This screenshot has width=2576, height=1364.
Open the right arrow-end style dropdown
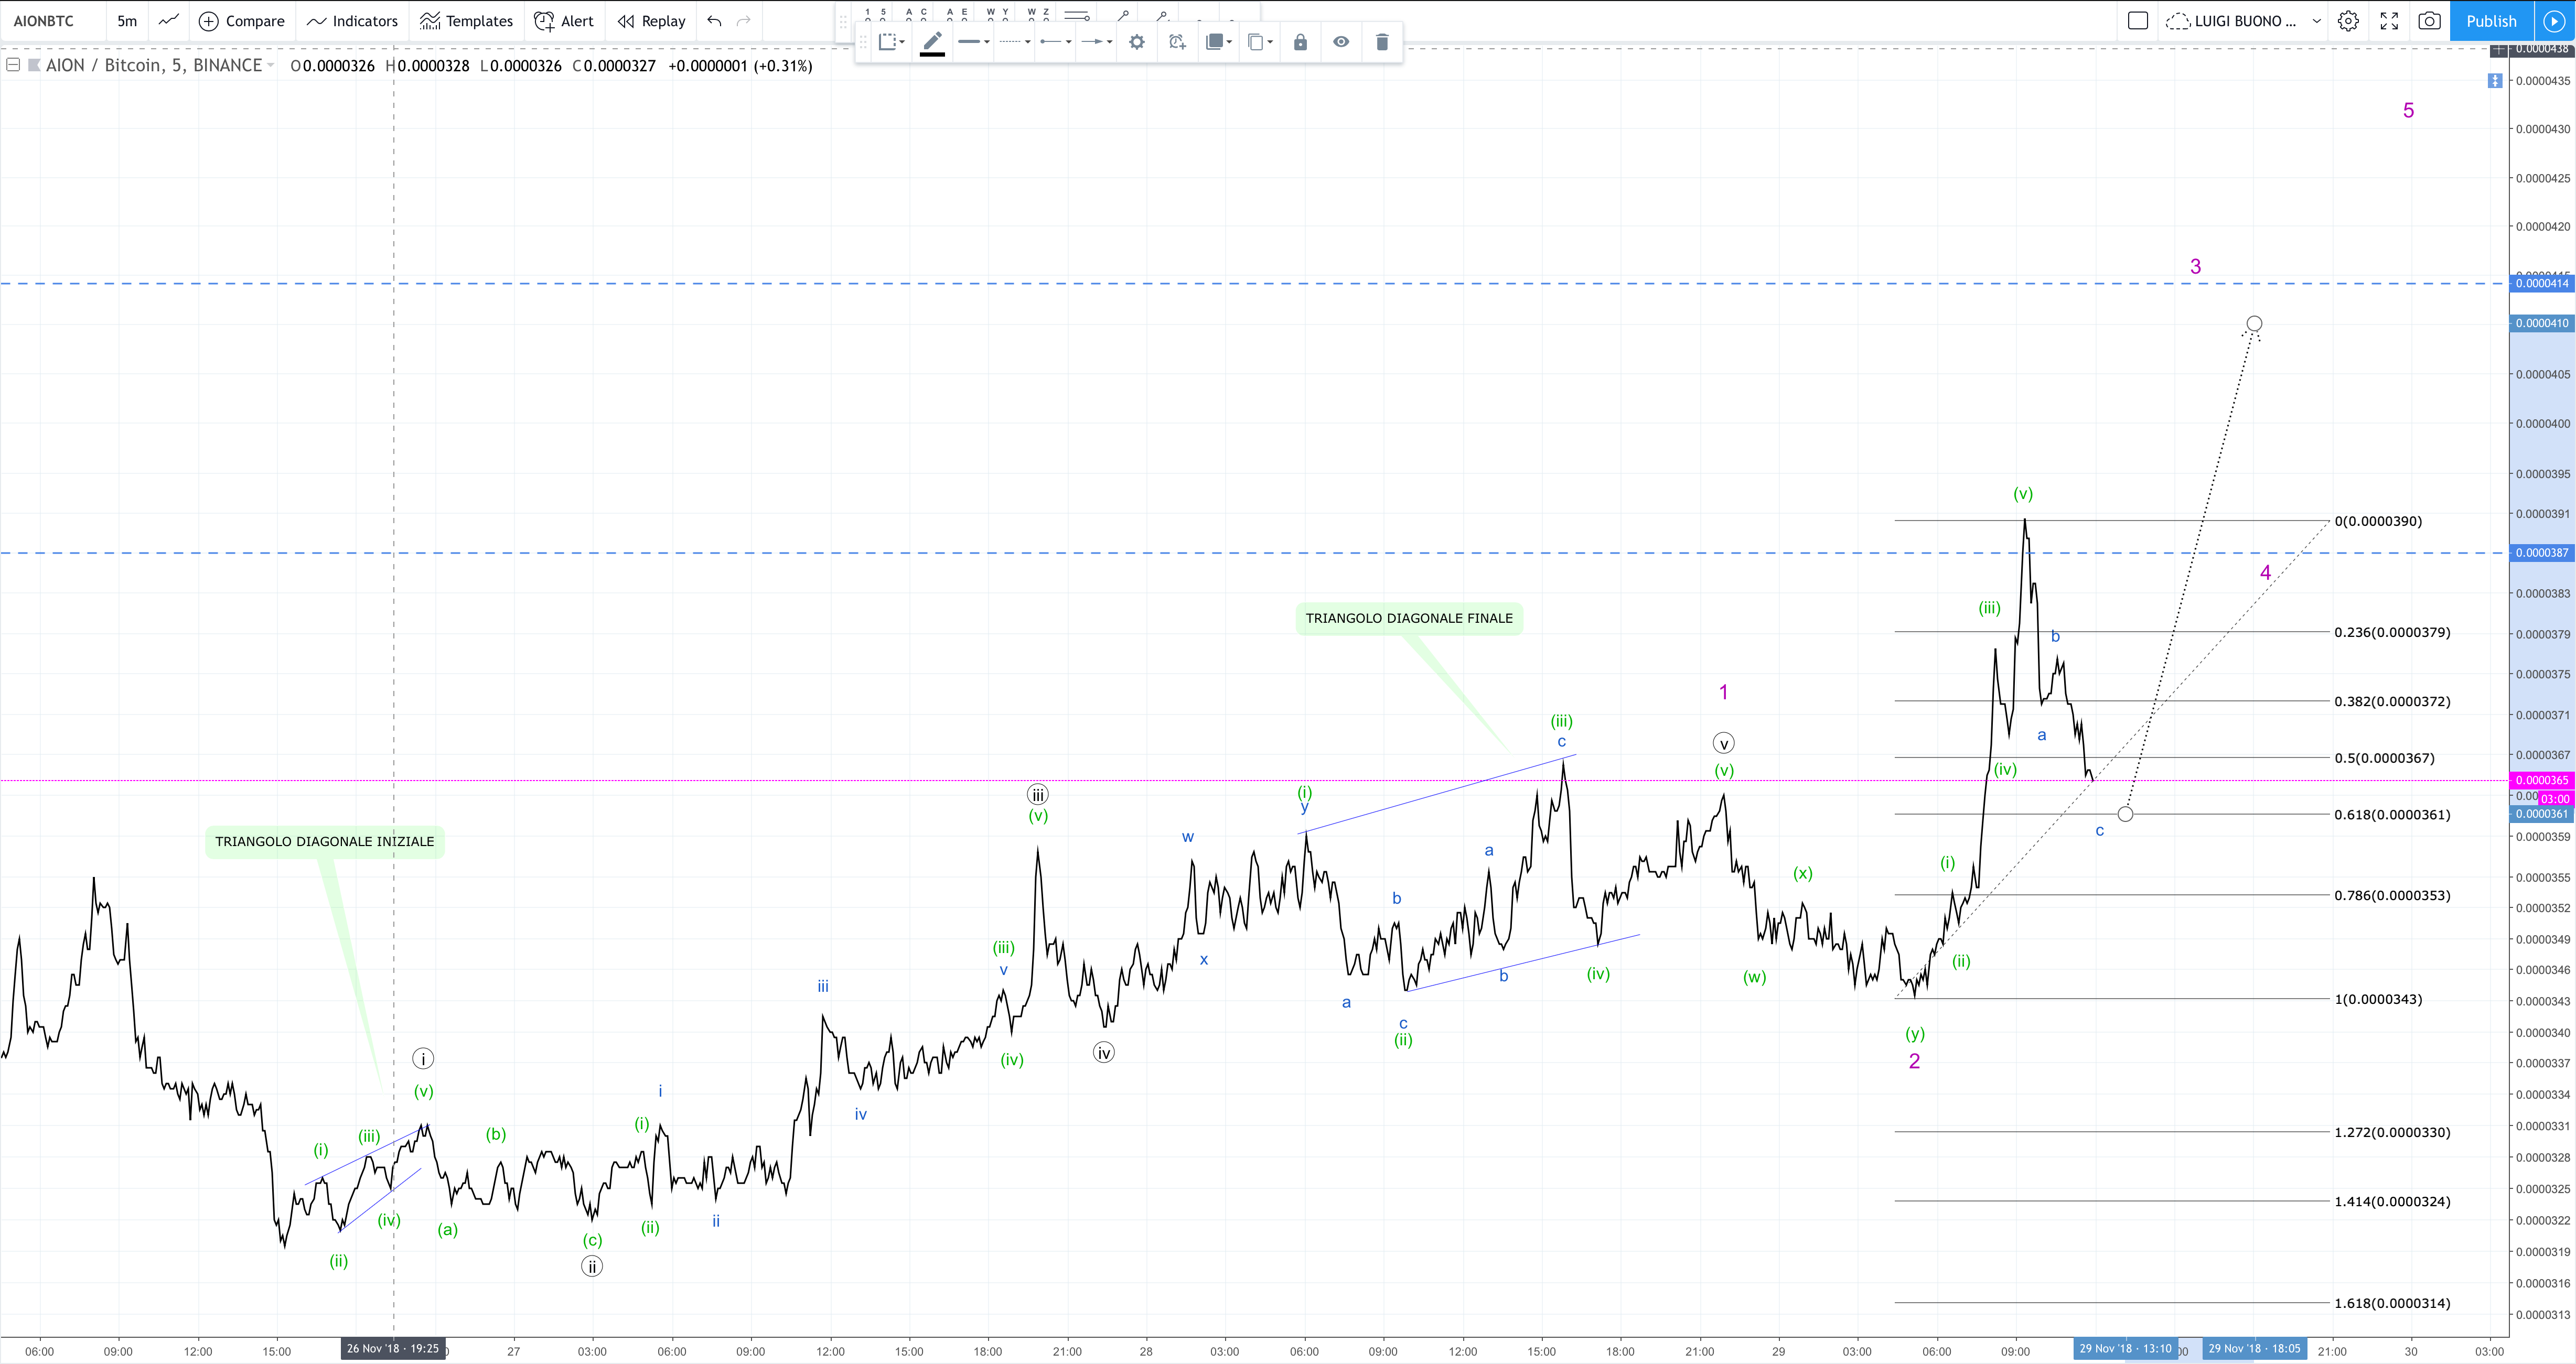coord(1097,42)
